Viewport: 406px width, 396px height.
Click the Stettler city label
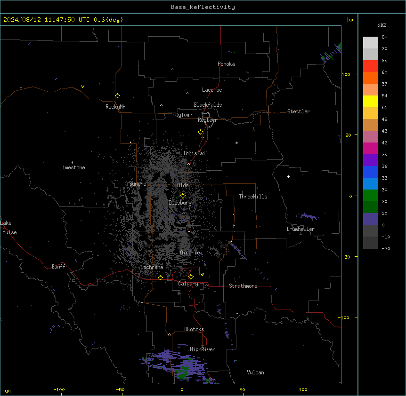[x=299, y=111]
